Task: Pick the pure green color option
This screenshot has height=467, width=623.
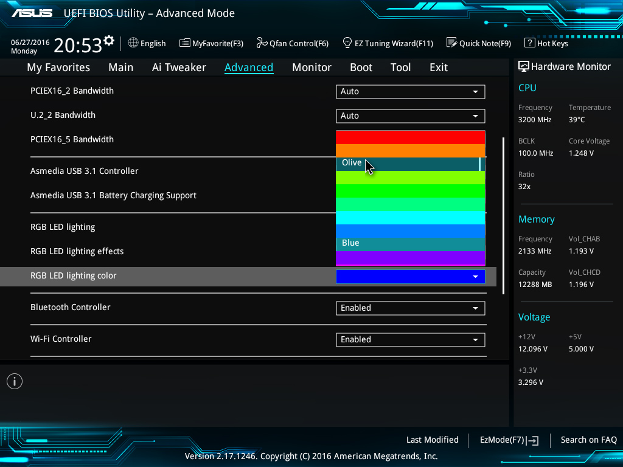Action: 411,191
